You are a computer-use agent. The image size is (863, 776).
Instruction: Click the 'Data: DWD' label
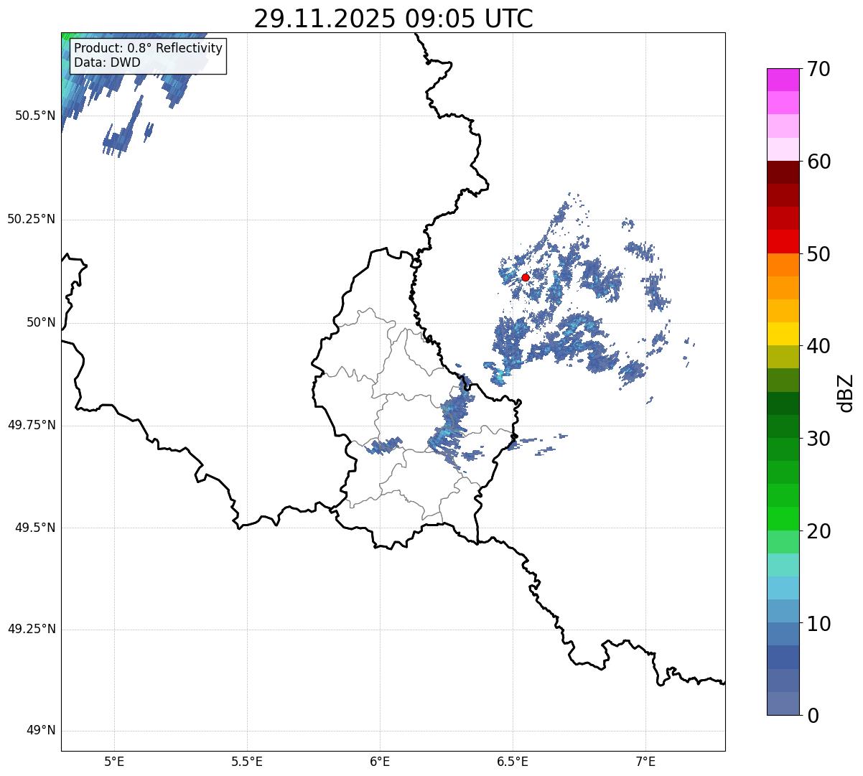(x=107, y=63)
